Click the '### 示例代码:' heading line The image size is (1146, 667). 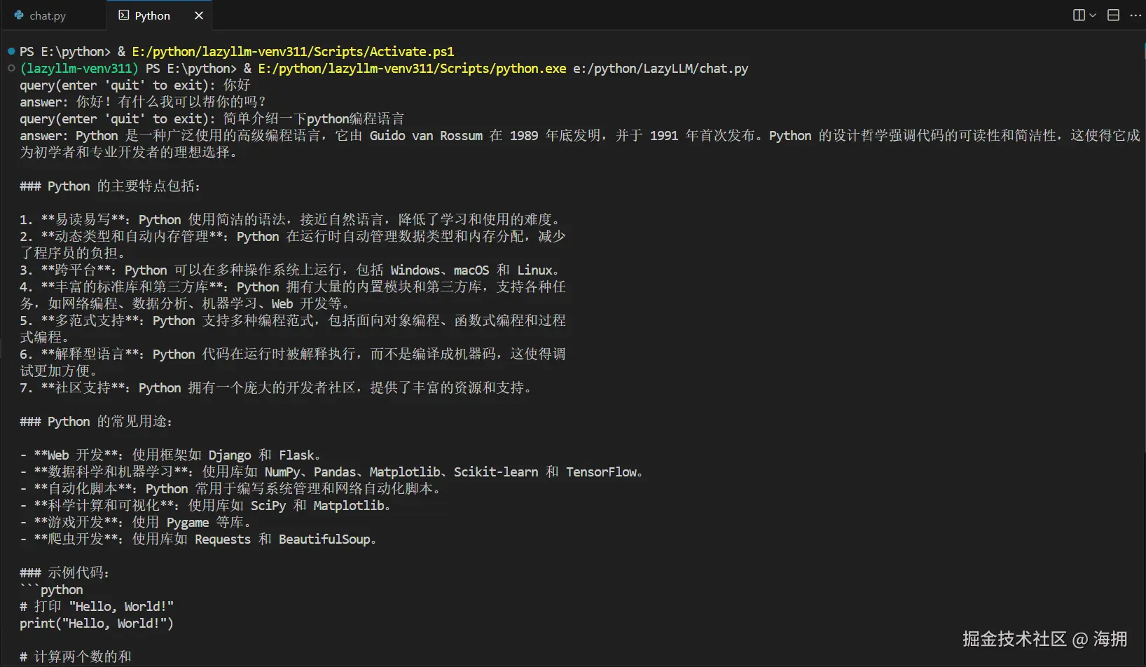(x=64, y=572)
